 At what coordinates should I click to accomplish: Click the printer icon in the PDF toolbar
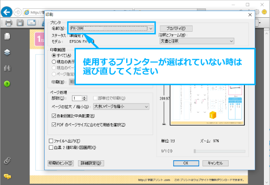click(x=8, y=22)
